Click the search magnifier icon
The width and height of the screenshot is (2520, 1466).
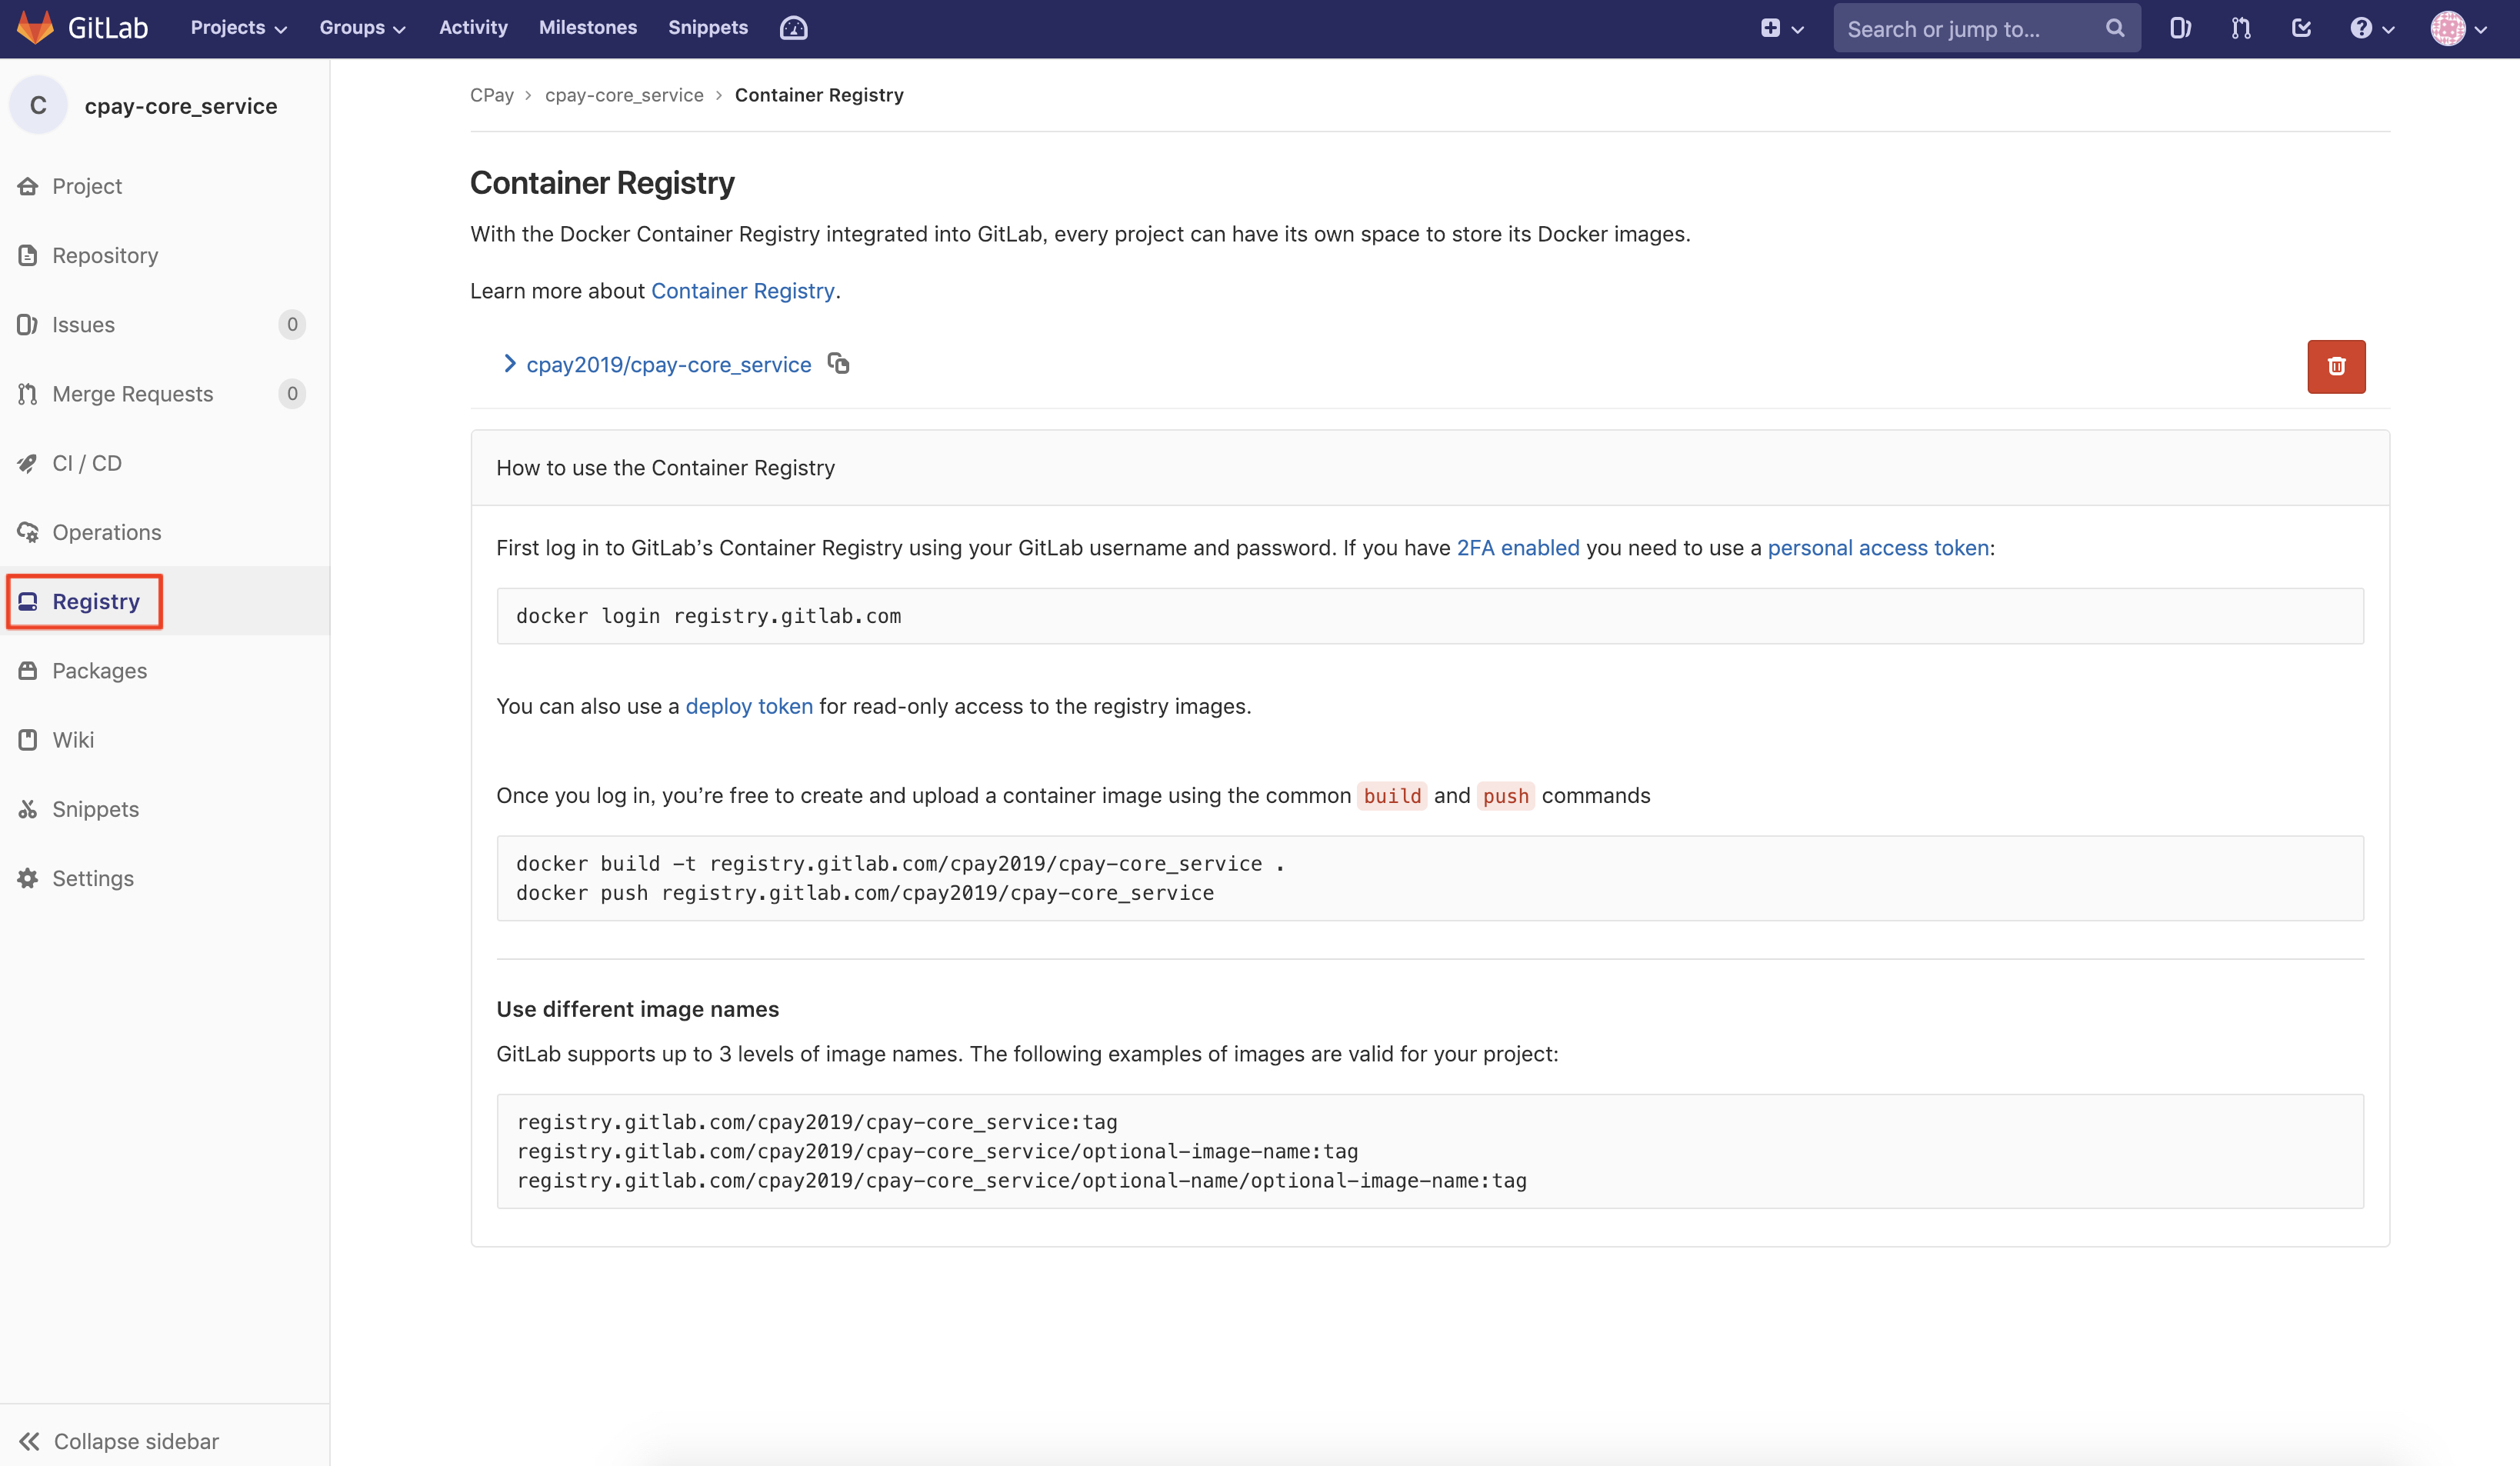[x=2114, y=28]
